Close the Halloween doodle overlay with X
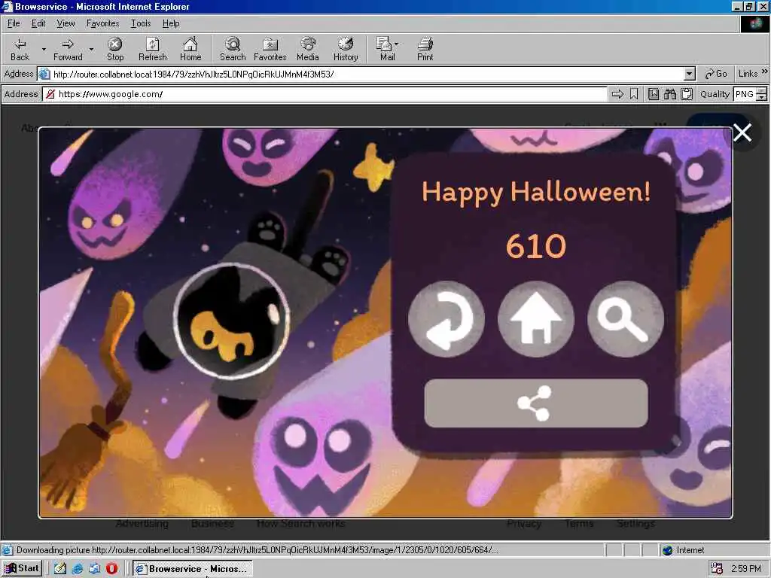This screenshot has height=578, width=771. [x=742, y=132]
